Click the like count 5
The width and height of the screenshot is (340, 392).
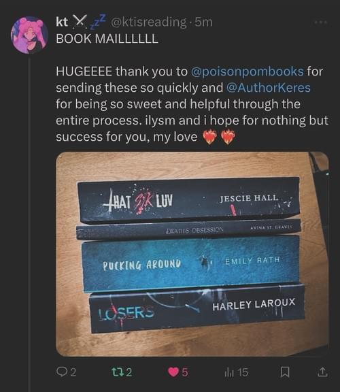[184, 372]
